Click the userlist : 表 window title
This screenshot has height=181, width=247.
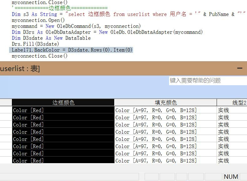(20, 69)
